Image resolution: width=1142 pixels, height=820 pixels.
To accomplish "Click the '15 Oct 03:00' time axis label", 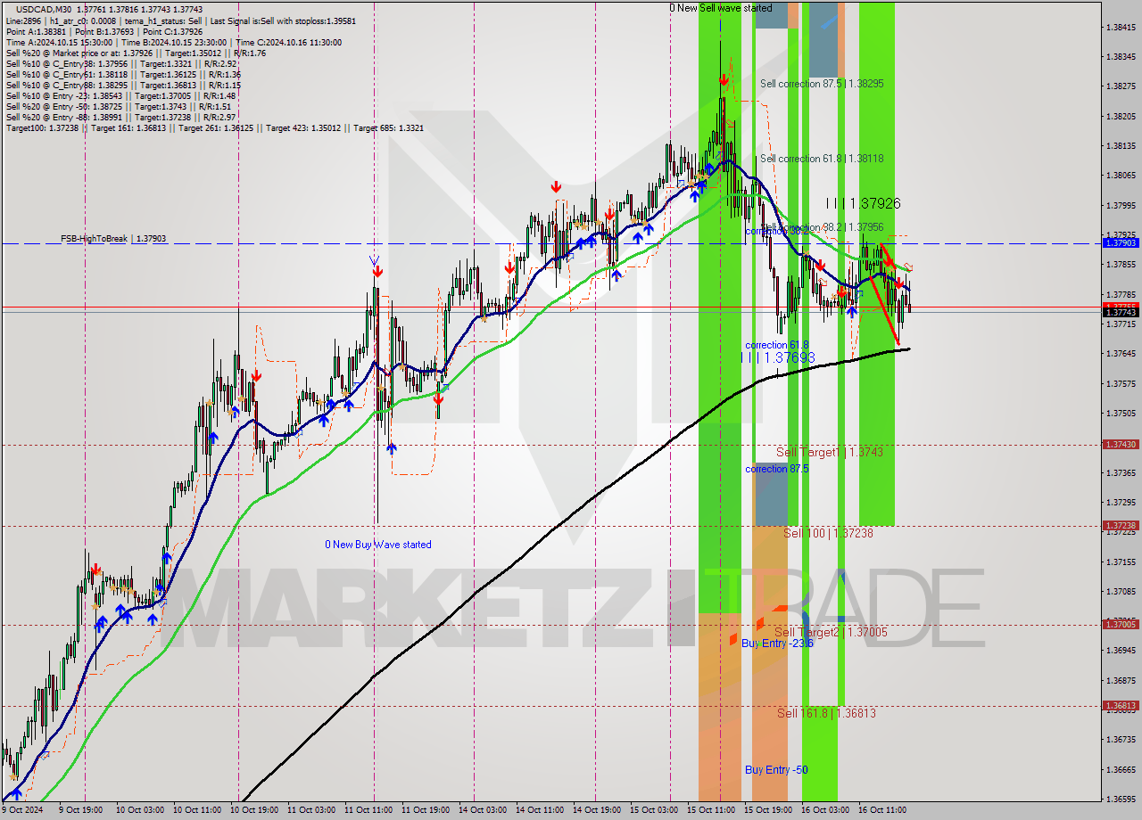I will pos(654,810).
